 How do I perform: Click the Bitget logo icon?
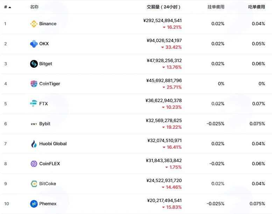[34, 64]
